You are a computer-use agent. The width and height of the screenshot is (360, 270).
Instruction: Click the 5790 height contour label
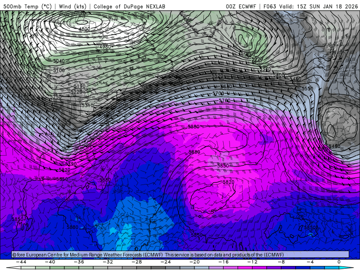pos(71,164)
